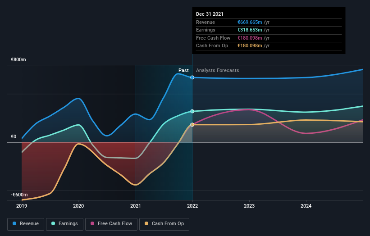Click the Dec 31 2021 tooltip date

pos(210,14)
